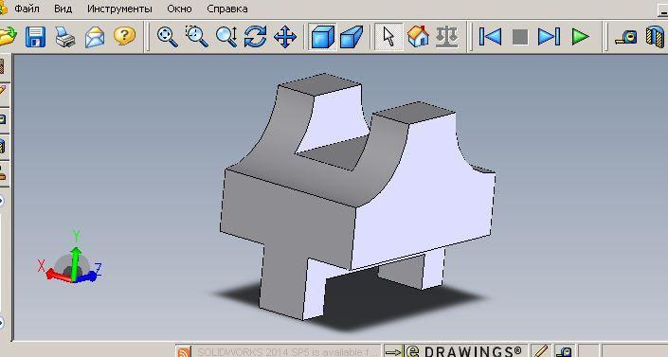Send the file by email envelope icon

tap(95, 37)
